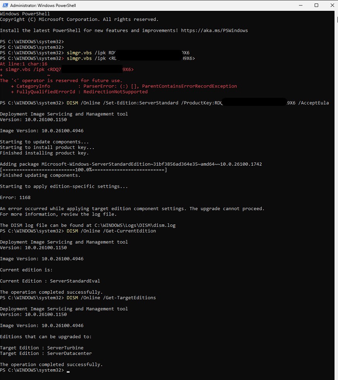Click the PowerShell icon in the title bar
The height and width of the screenshot is (380, 338).
pos(5,5)
